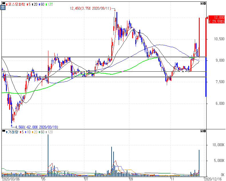Click the 12,450 high price annotation
The height and width of the screenshot is (181, 226).
[90, 9]
